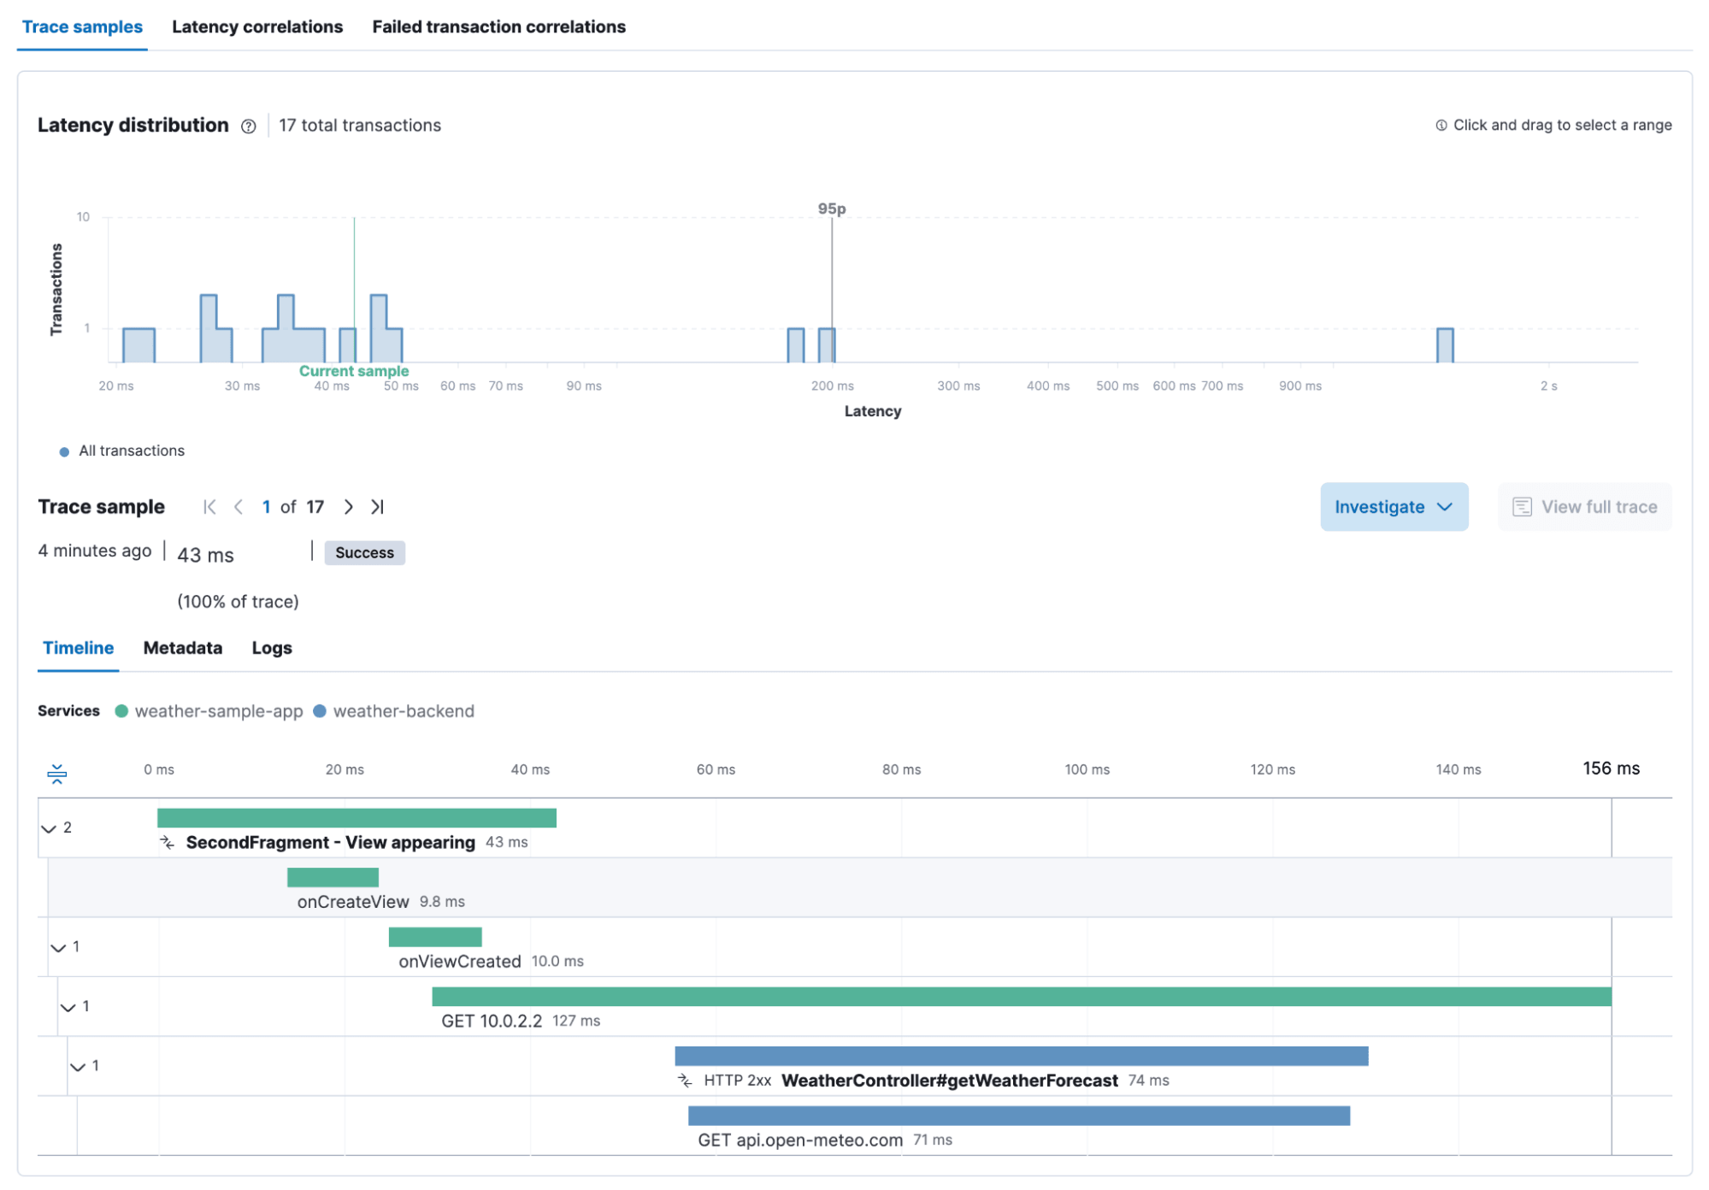The height and width of the screenshot is (1190, 1709).
Task: Open the Investigate dropdown
Action: (1393, 507)
